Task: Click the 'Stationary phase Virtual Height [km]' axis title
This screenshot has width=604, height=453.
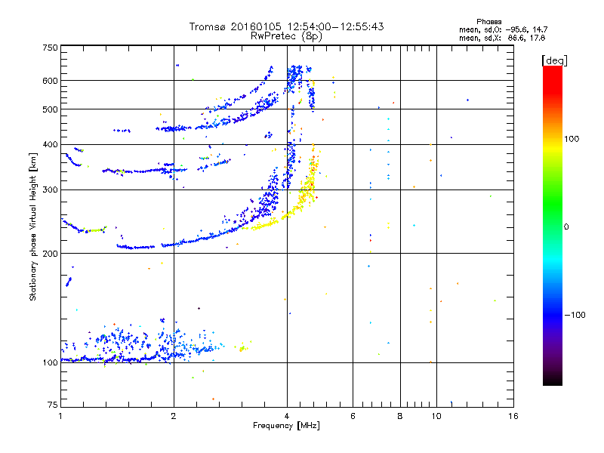Action: tap(33, 226)
